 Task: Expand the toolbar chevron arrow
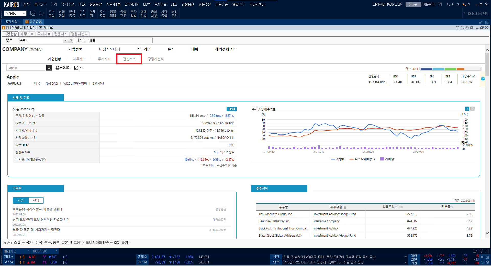pyautogui.click(x=464, y=14)
